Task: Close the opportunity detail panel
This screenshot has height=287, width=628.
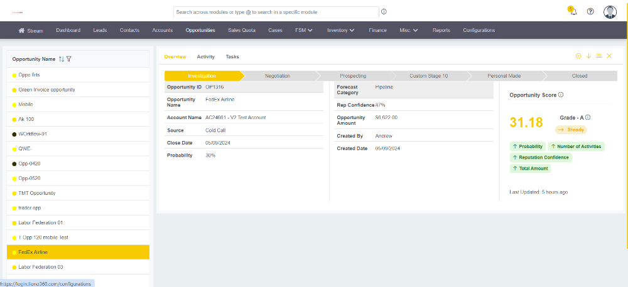Action: [x=609, y=56]
